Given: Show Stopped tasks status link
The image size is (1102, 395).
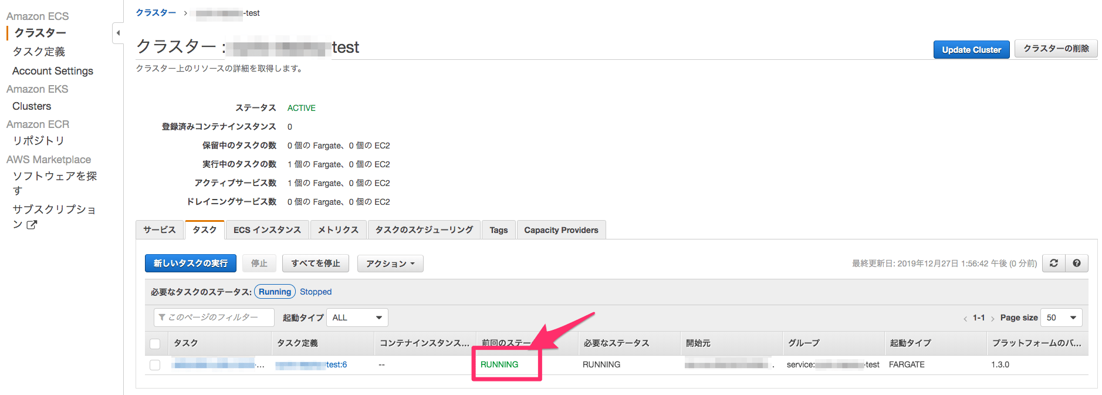Looking at the screenshot, I should (x=316, y=292).
